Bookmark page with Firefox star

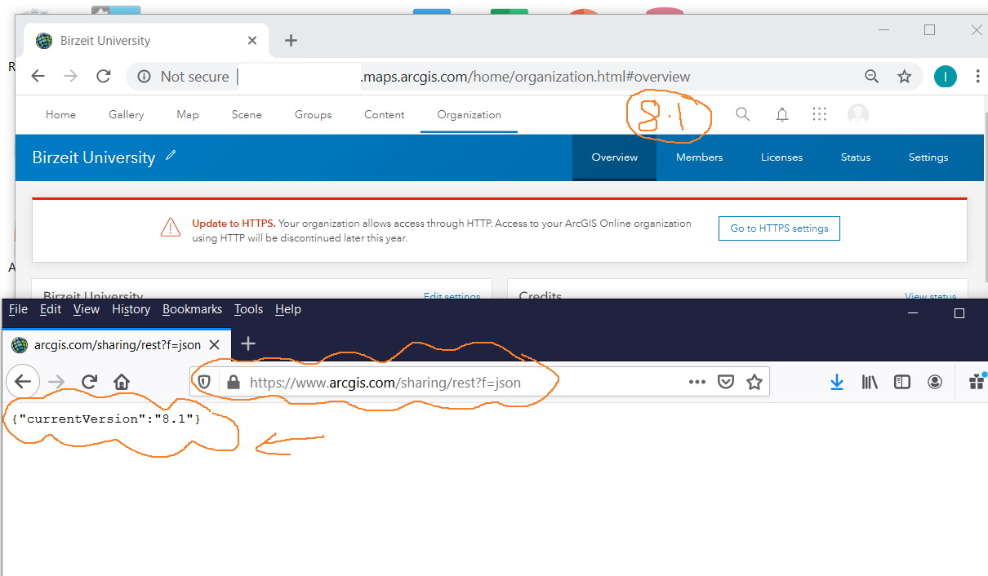tap(754, 382)
